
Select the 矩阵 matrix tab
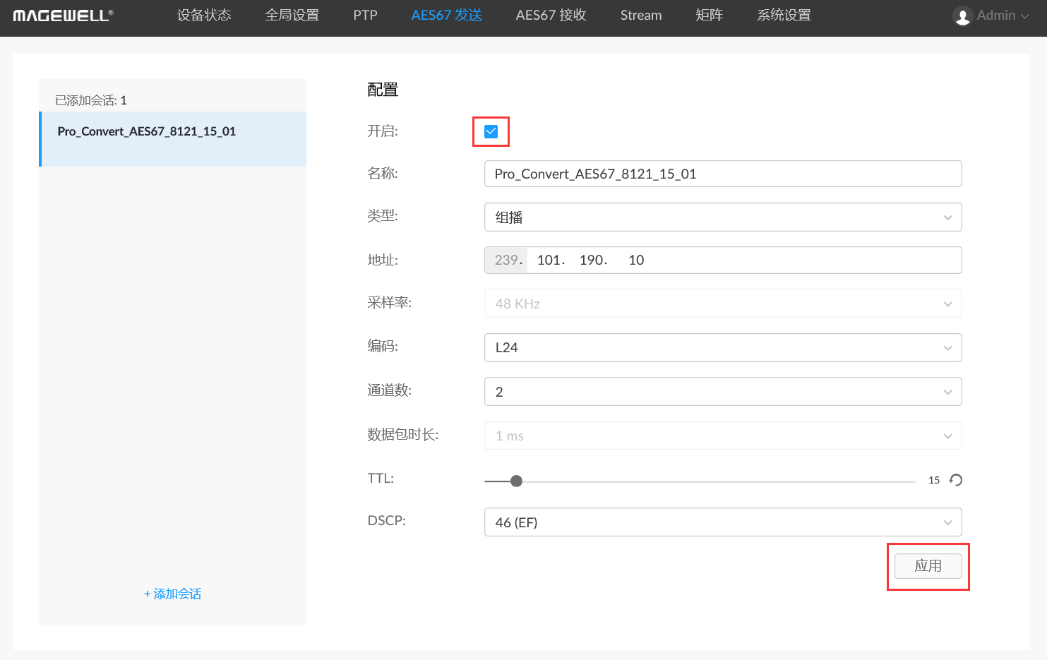tap(709, 16)
